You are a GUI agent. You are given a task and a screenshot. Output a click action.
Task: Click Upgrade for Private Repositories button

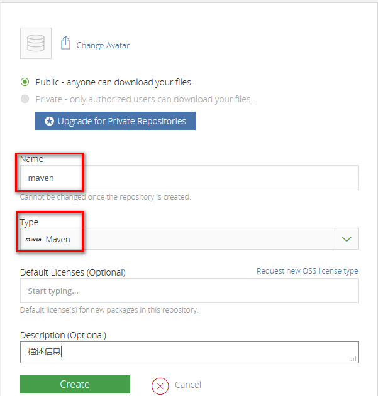[x=115, y=121]
